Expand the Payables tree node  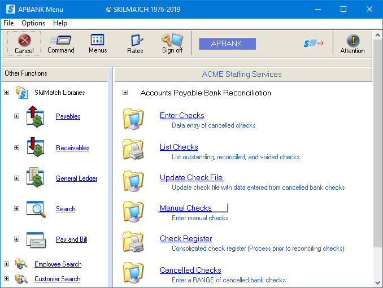click(x=16, y=116)
